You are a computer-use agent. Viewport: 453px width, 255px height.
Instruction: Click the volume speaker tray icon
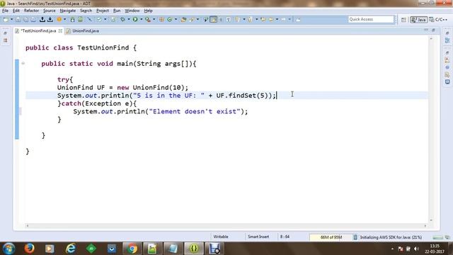coord(416,249)
